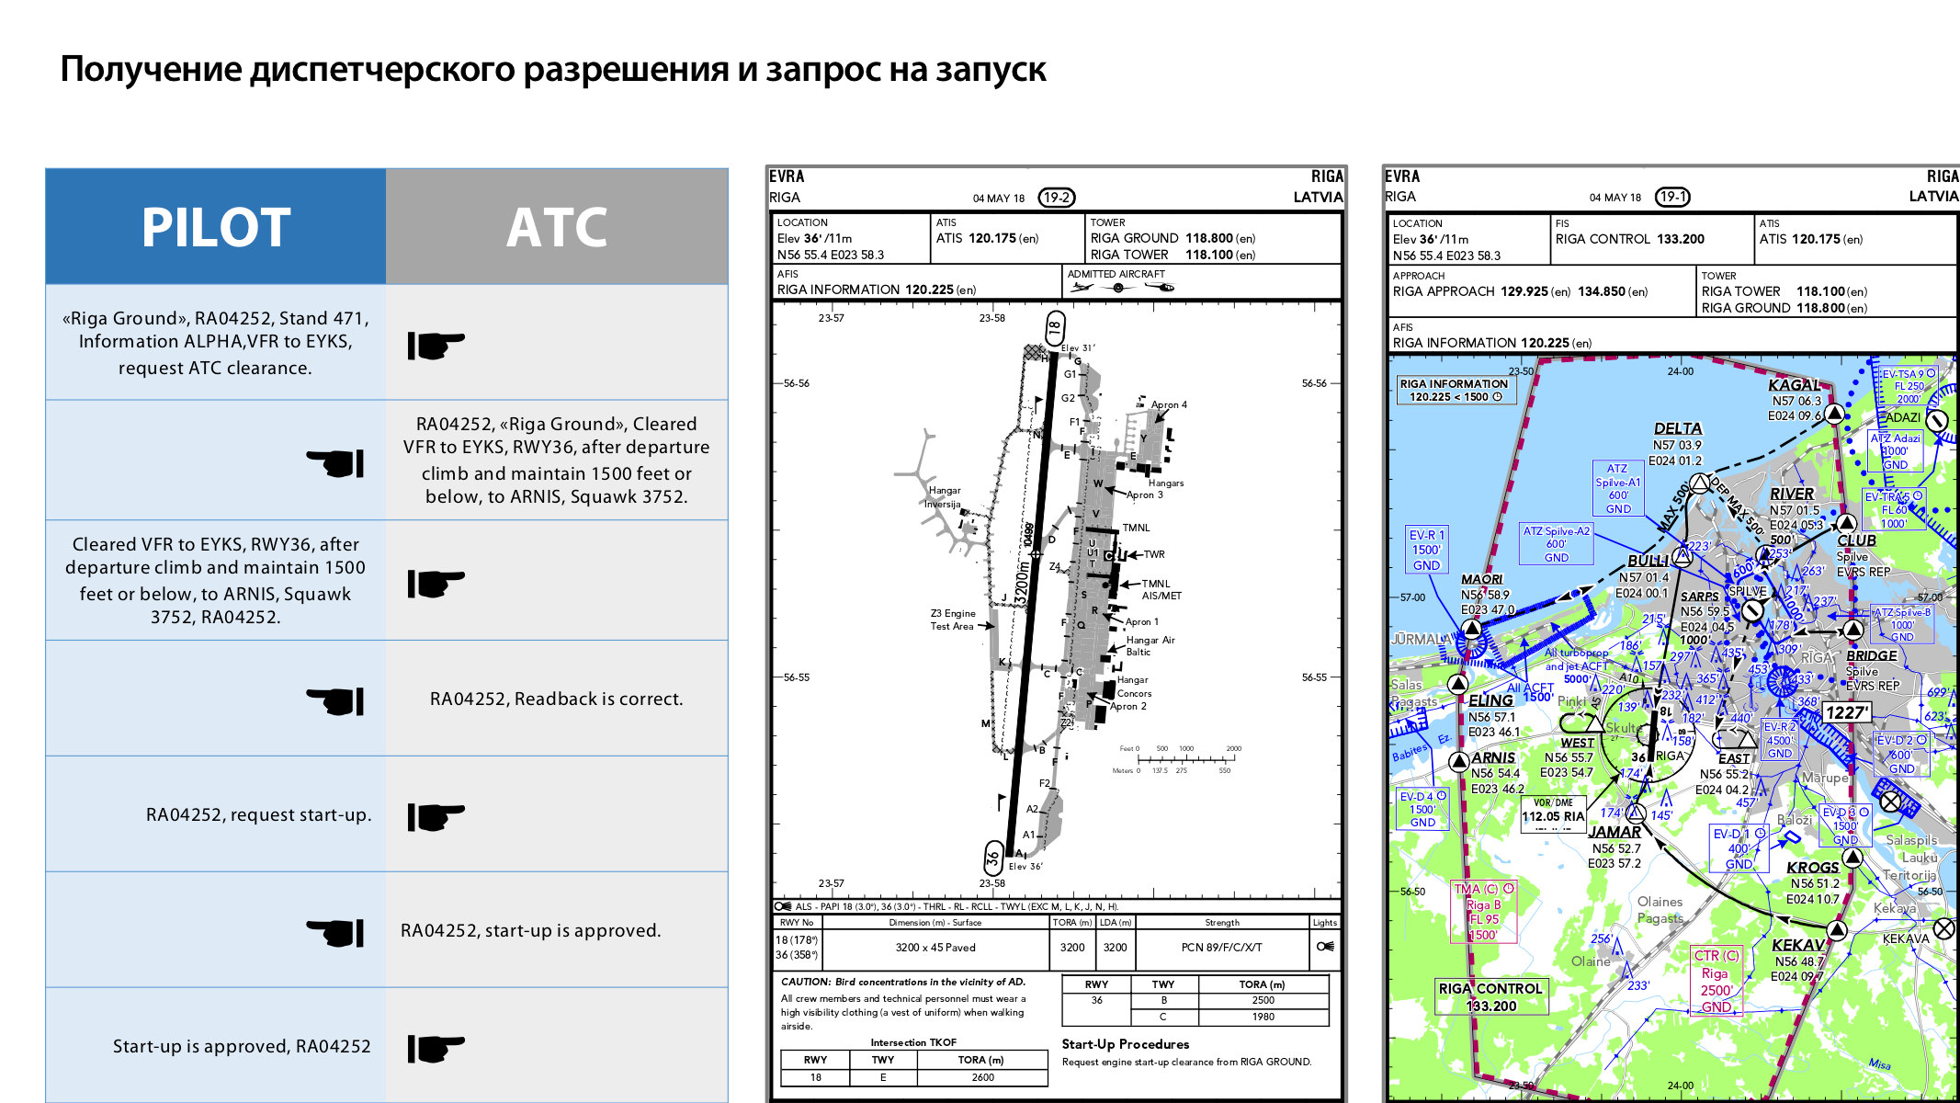Click the ARNIS waypoint label on the area chart
Image resolution: width=1960 pixels, height=1103 pixels.
tap(1493, 757)
